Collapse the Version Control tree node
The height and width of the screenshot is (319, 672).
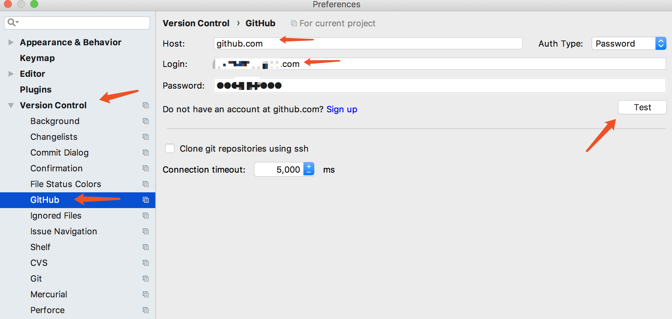(x=11, y=105)
